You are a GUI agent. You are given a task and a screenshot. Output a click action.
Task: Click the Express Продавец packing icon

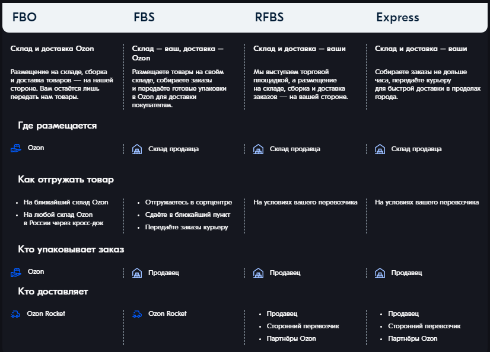click(380, 273)
